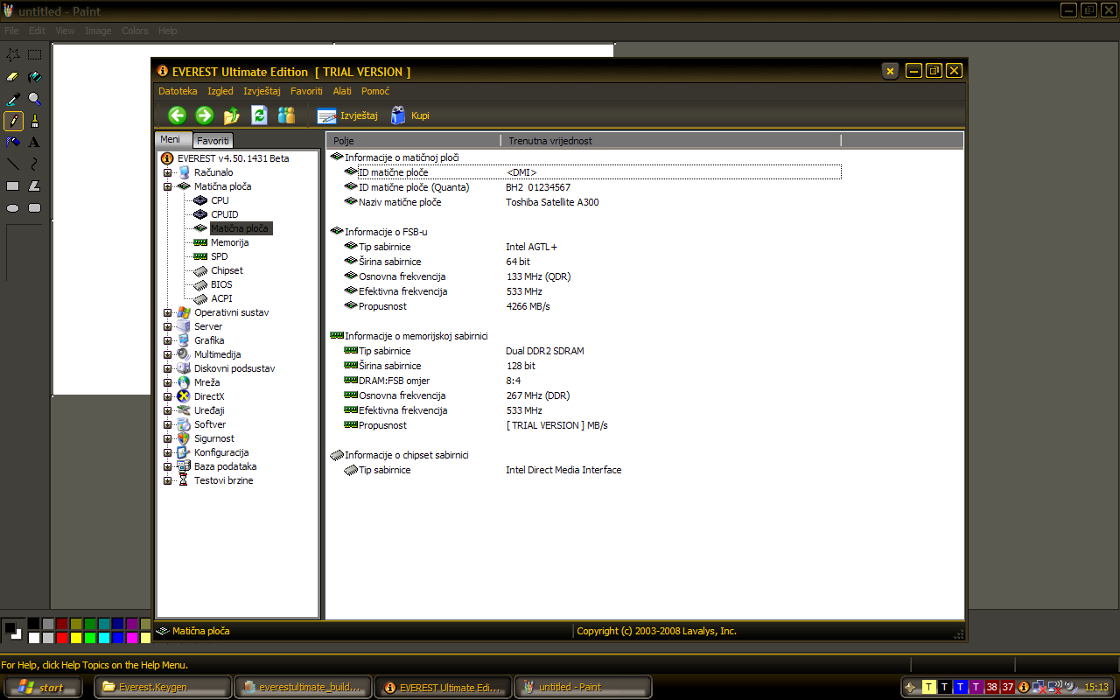This screenshot has width=1120, height=700.
Task: Click the folder up-level toolbar icon
Action: tap(232, 115)
